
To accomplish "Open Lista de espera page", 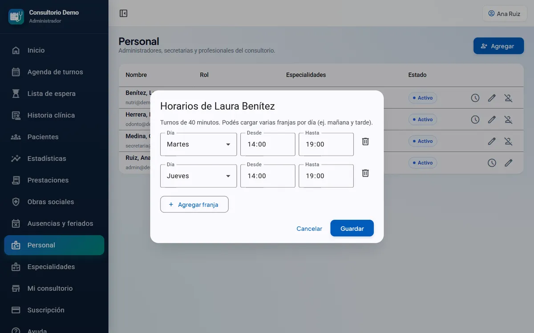I will (54, 94).
